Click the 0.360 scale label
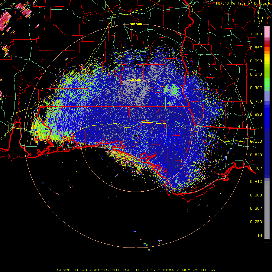This screenshot has height=272, width=272. click(256, 195)
